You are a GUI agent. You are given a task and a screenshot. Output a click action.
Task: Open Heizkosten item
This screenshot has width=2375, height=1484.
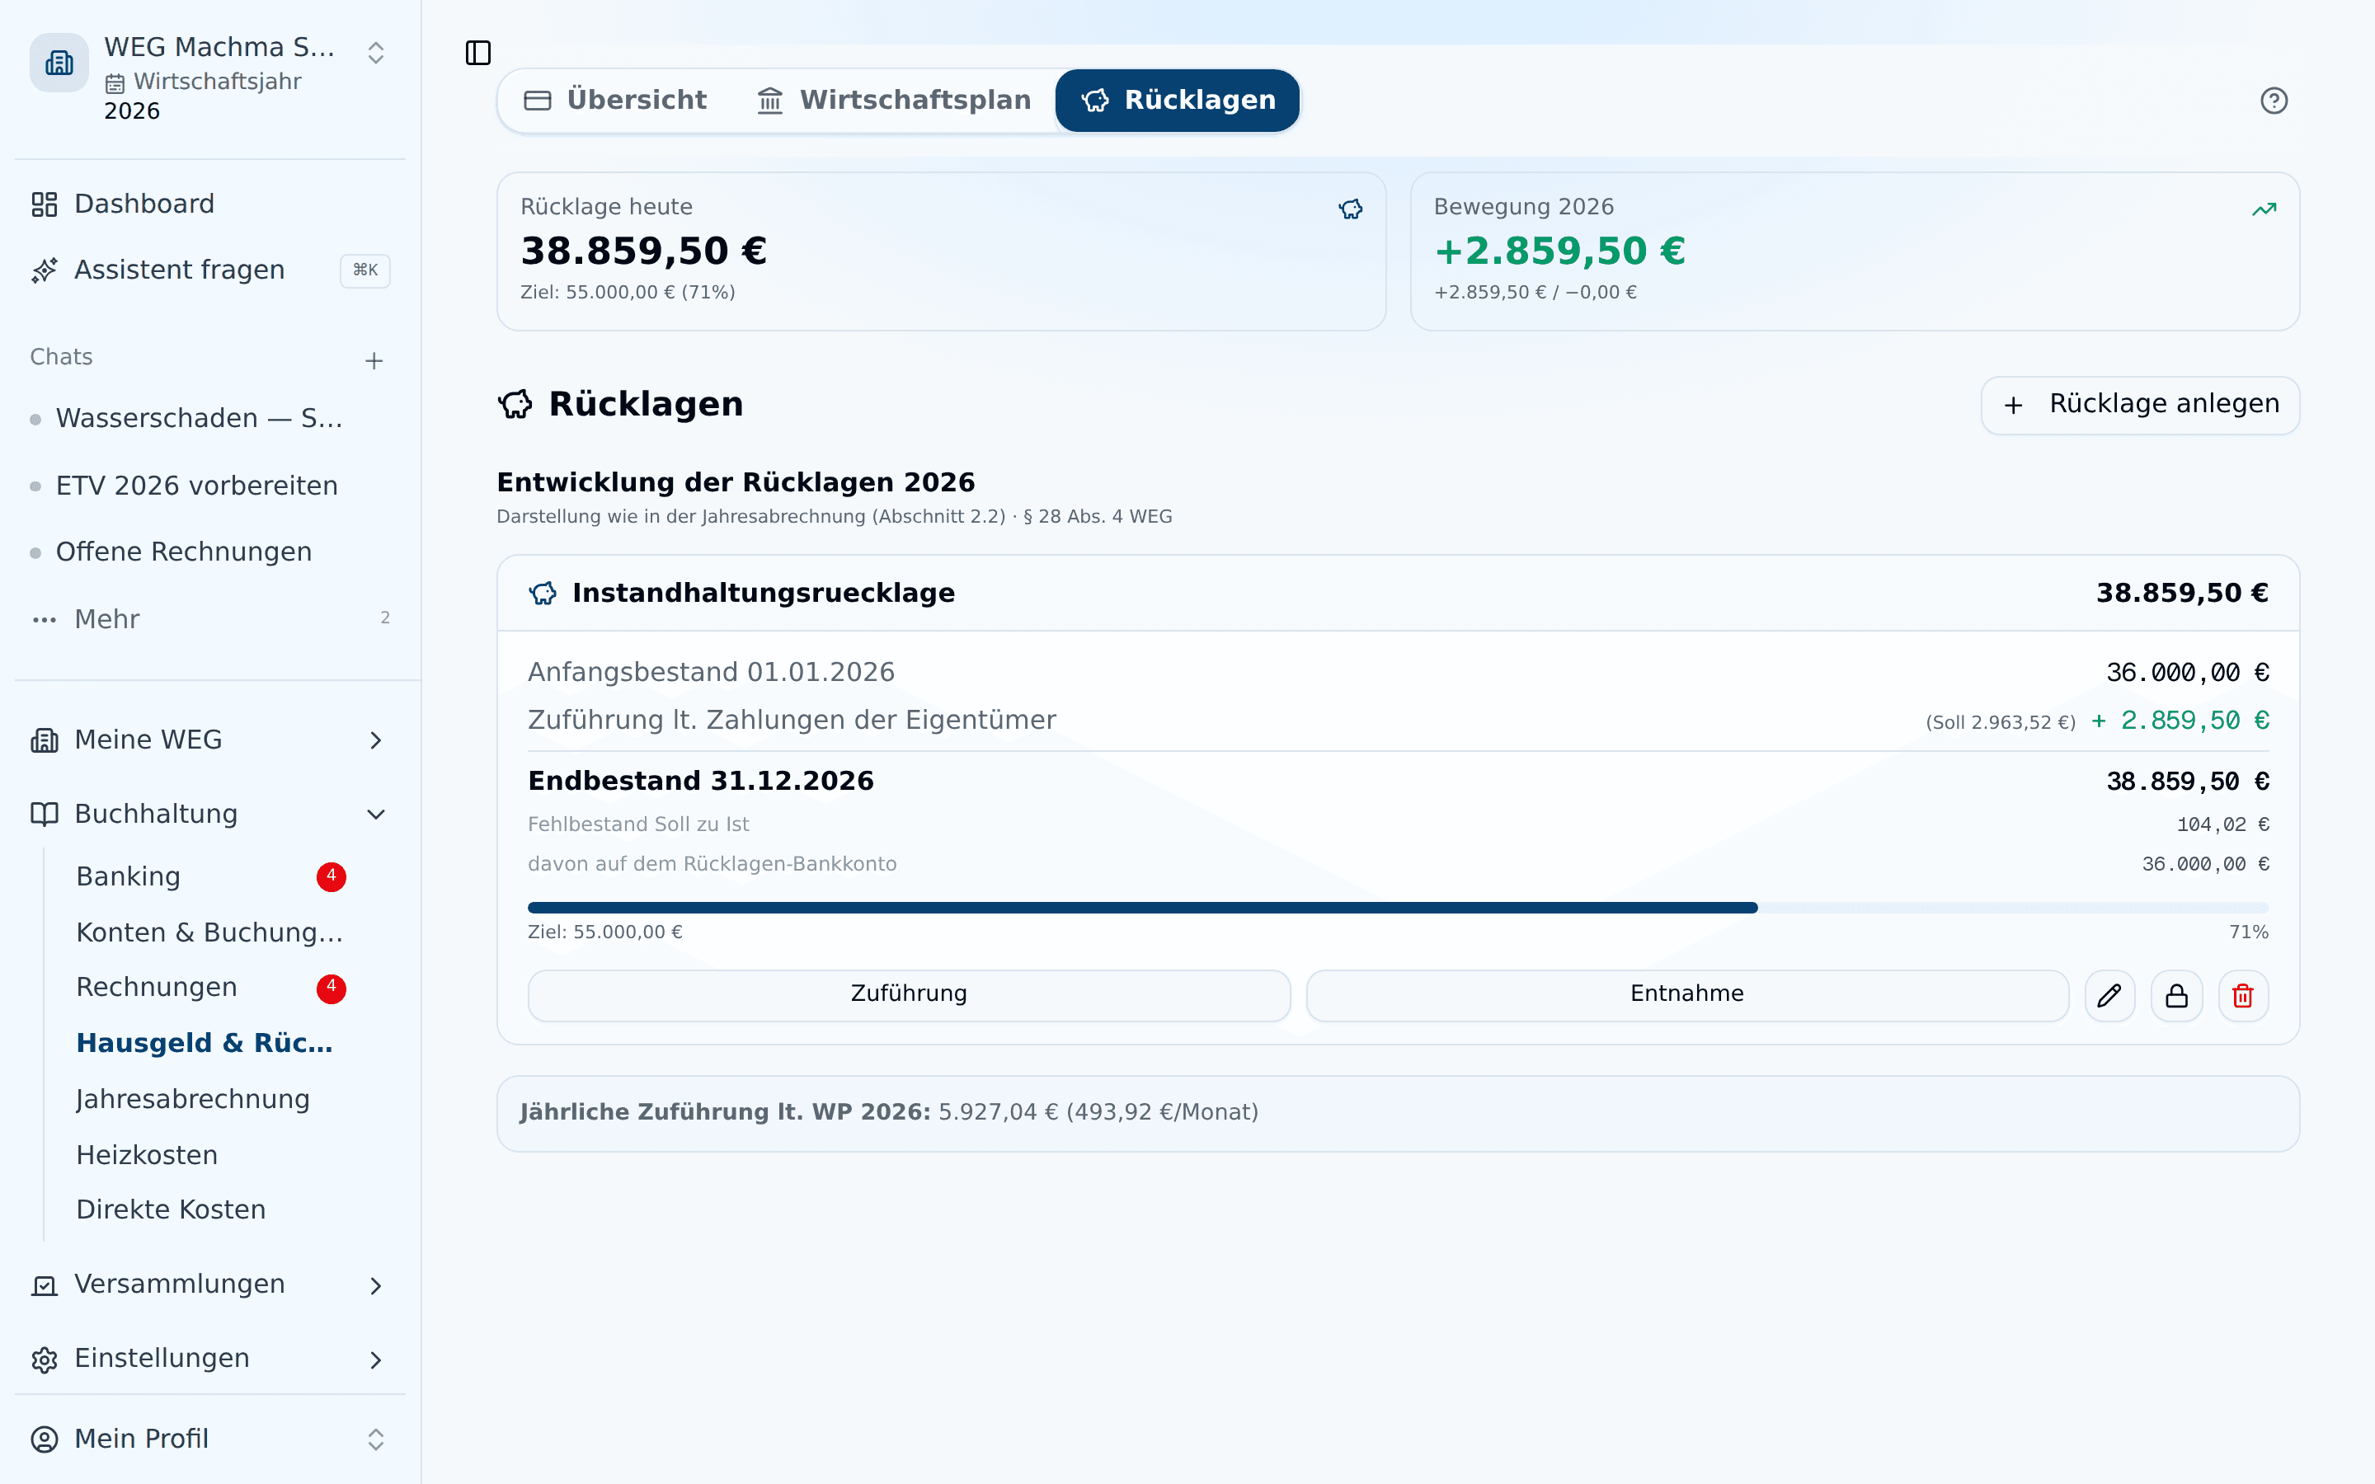tap(210, 1155)
